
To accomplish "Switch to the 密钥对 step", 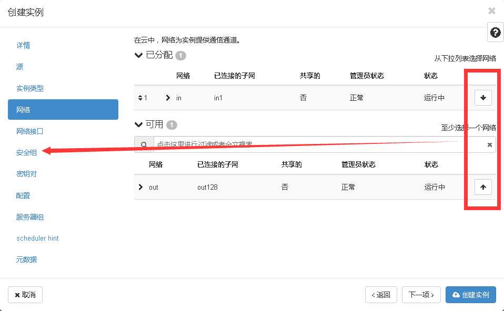I will [x=26, y=174].
